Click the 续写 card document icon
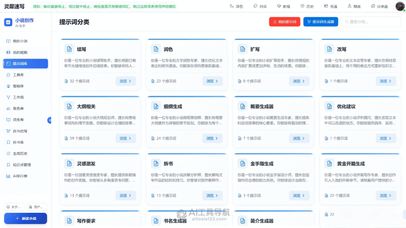This screenshot has width=406, height=228. [x=69, y=49]
